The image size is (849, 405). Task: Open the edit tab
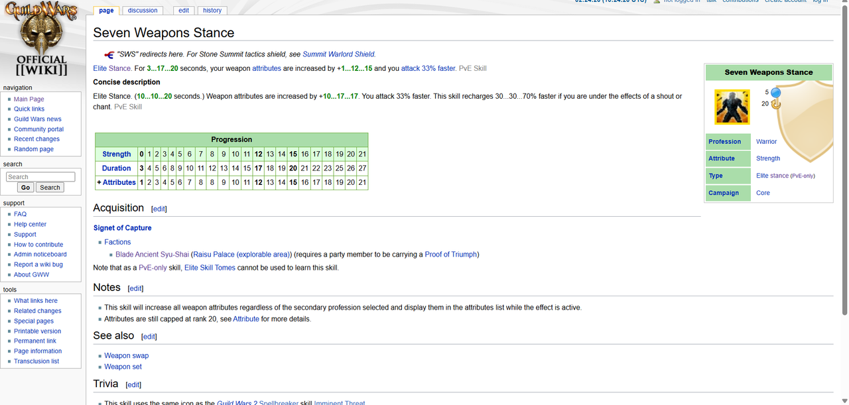[184, 11]
